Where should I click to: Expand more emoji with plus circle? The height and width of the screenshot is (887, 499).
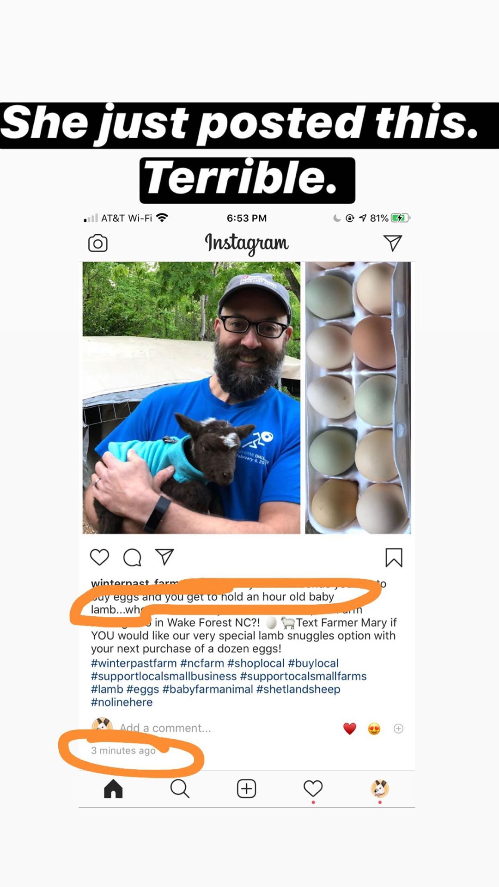click(x=398, y=729)
